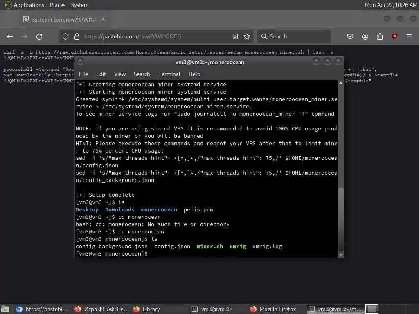Bookmark this page with the star

click(x=247, y=36)
